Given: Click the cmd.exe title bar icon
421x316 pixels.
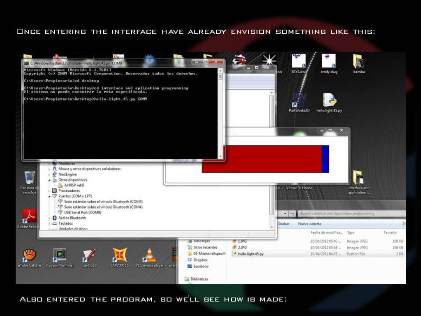Looking at the screenshot, I should click(26, 63).
